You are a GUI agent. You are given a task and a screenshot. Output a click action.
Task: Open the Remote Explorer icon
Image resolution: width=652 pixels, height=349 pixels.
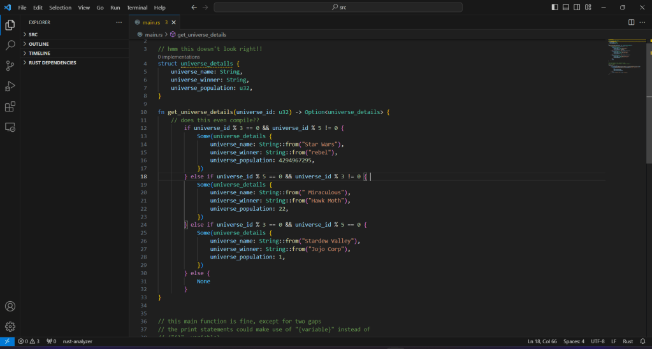tap(10, 127)
